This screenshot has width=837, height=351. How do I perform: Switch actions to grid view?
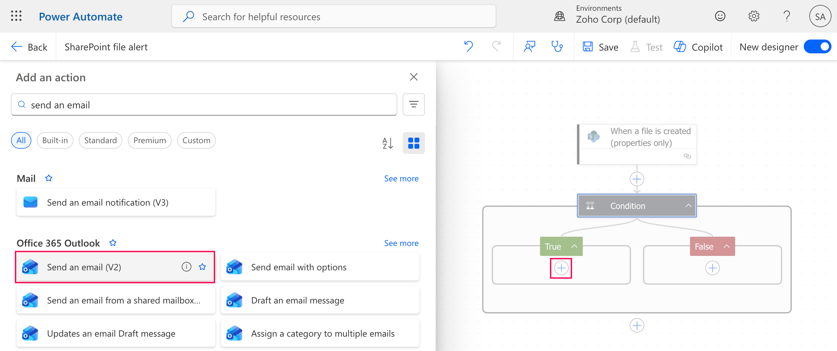click(414, 143)
